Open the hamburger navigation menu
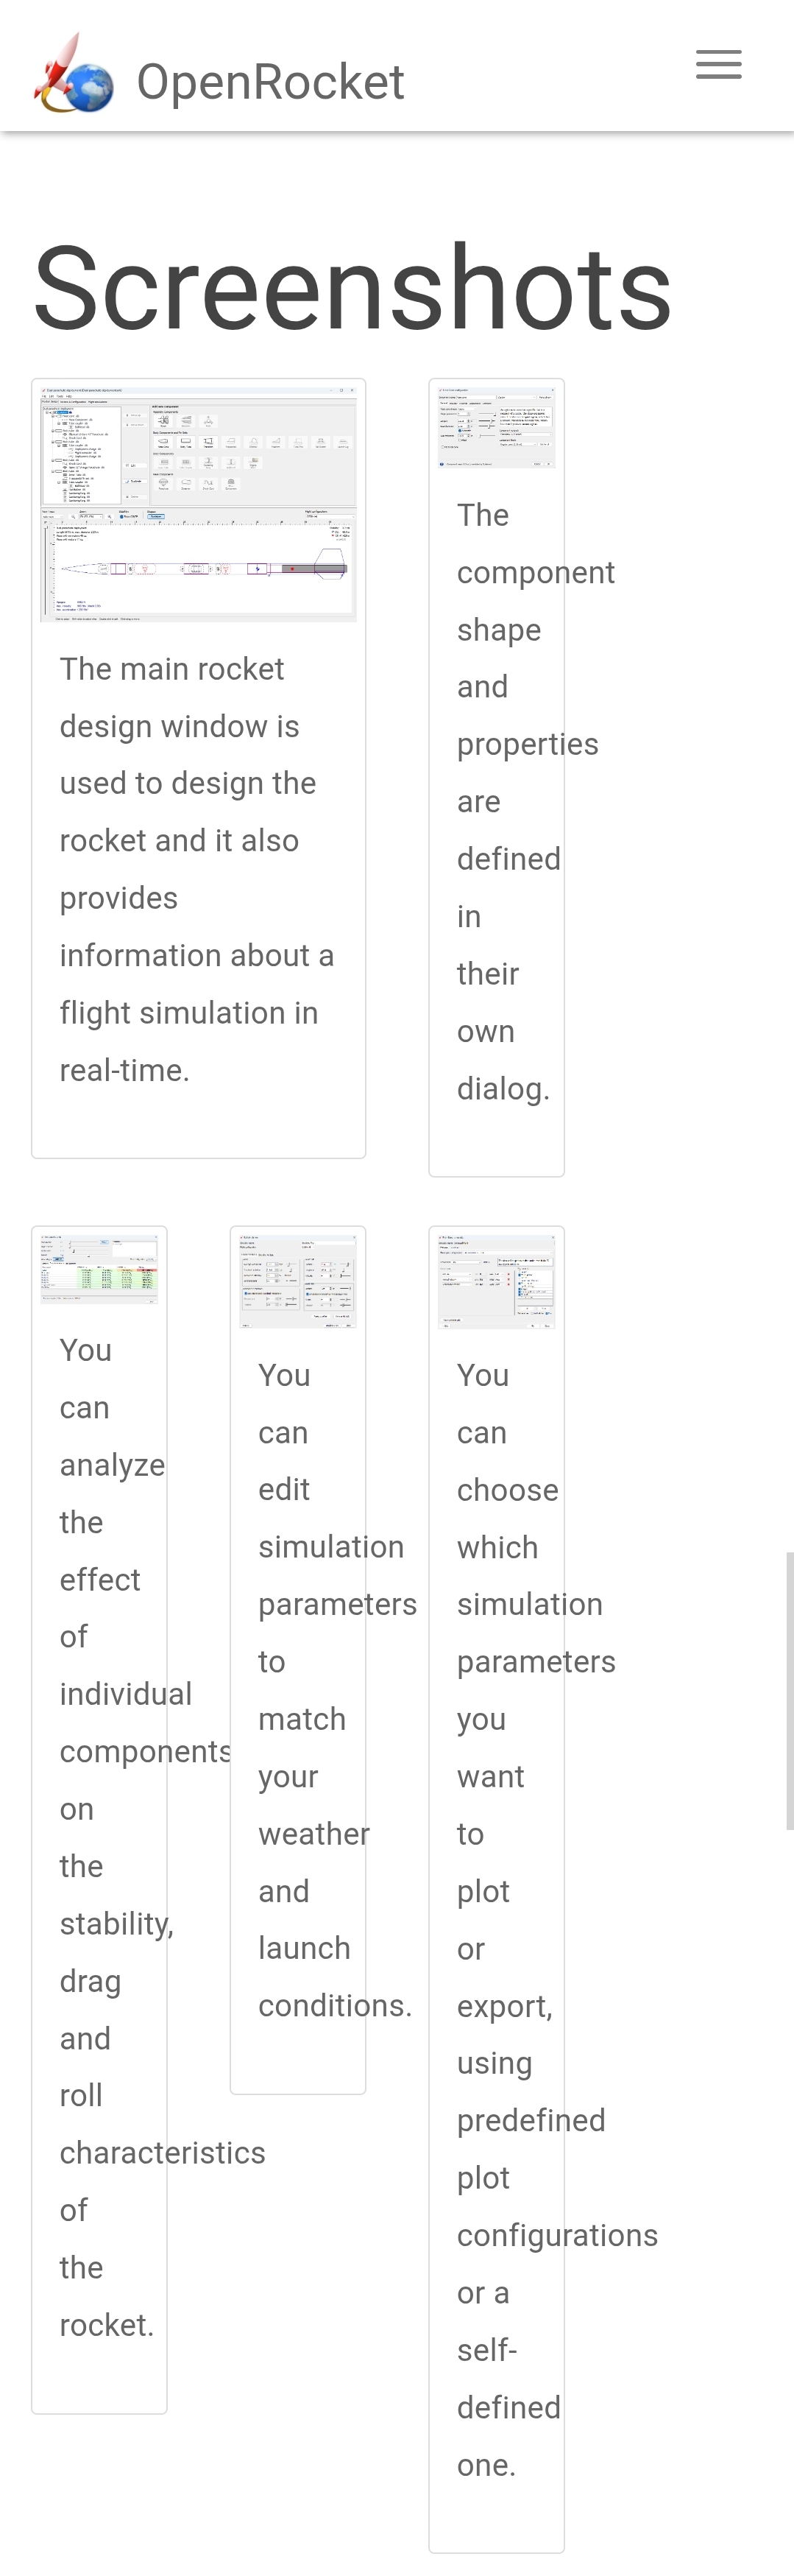 (718, 65)
